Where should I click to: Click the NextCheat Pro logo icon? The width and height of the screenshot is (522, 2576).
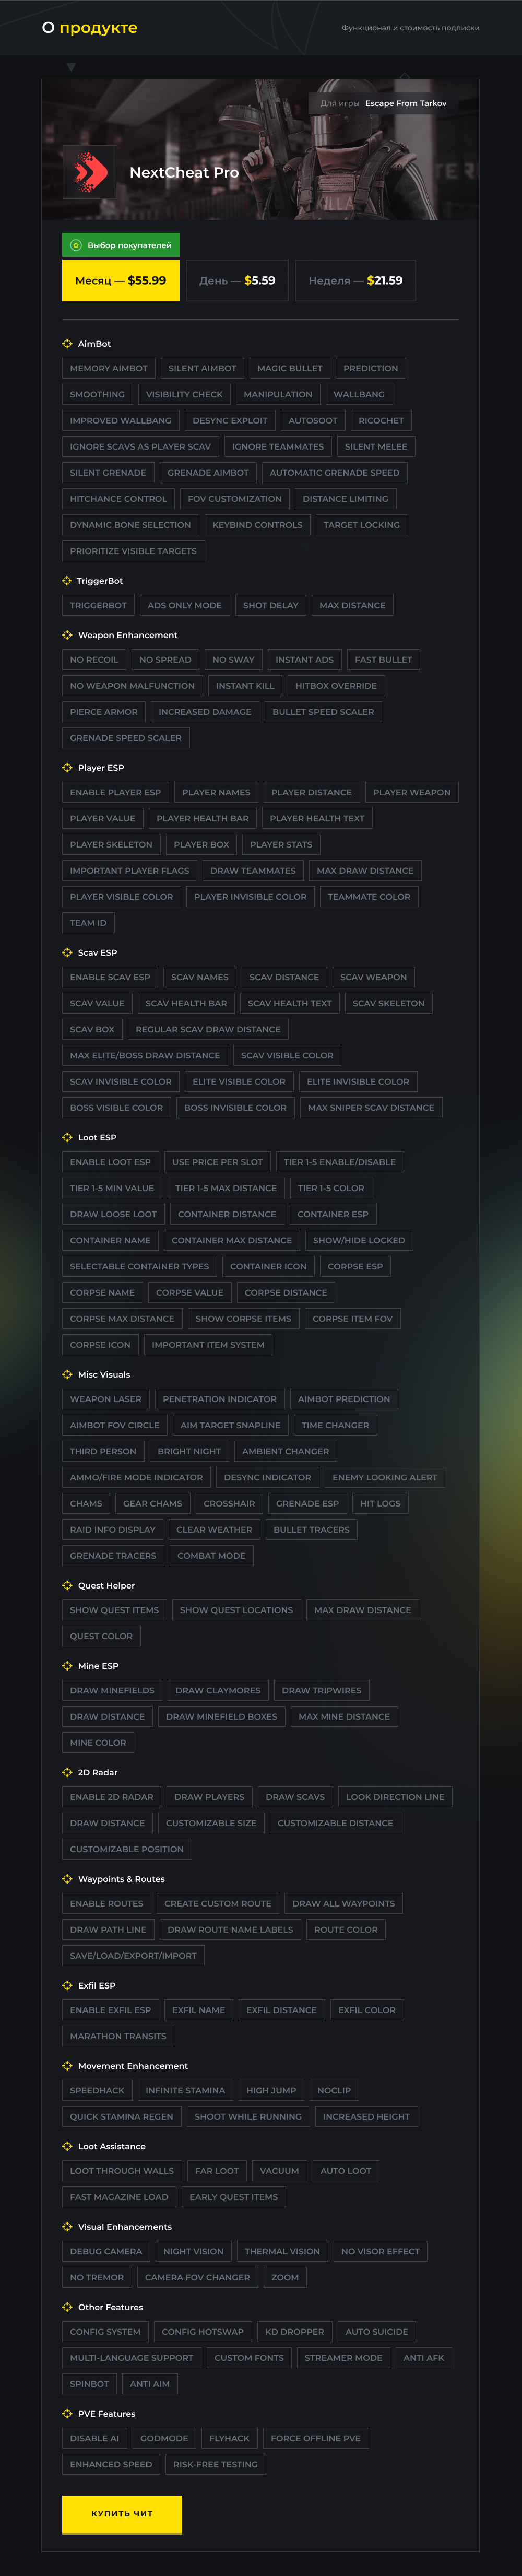click(x=90, y=173)
